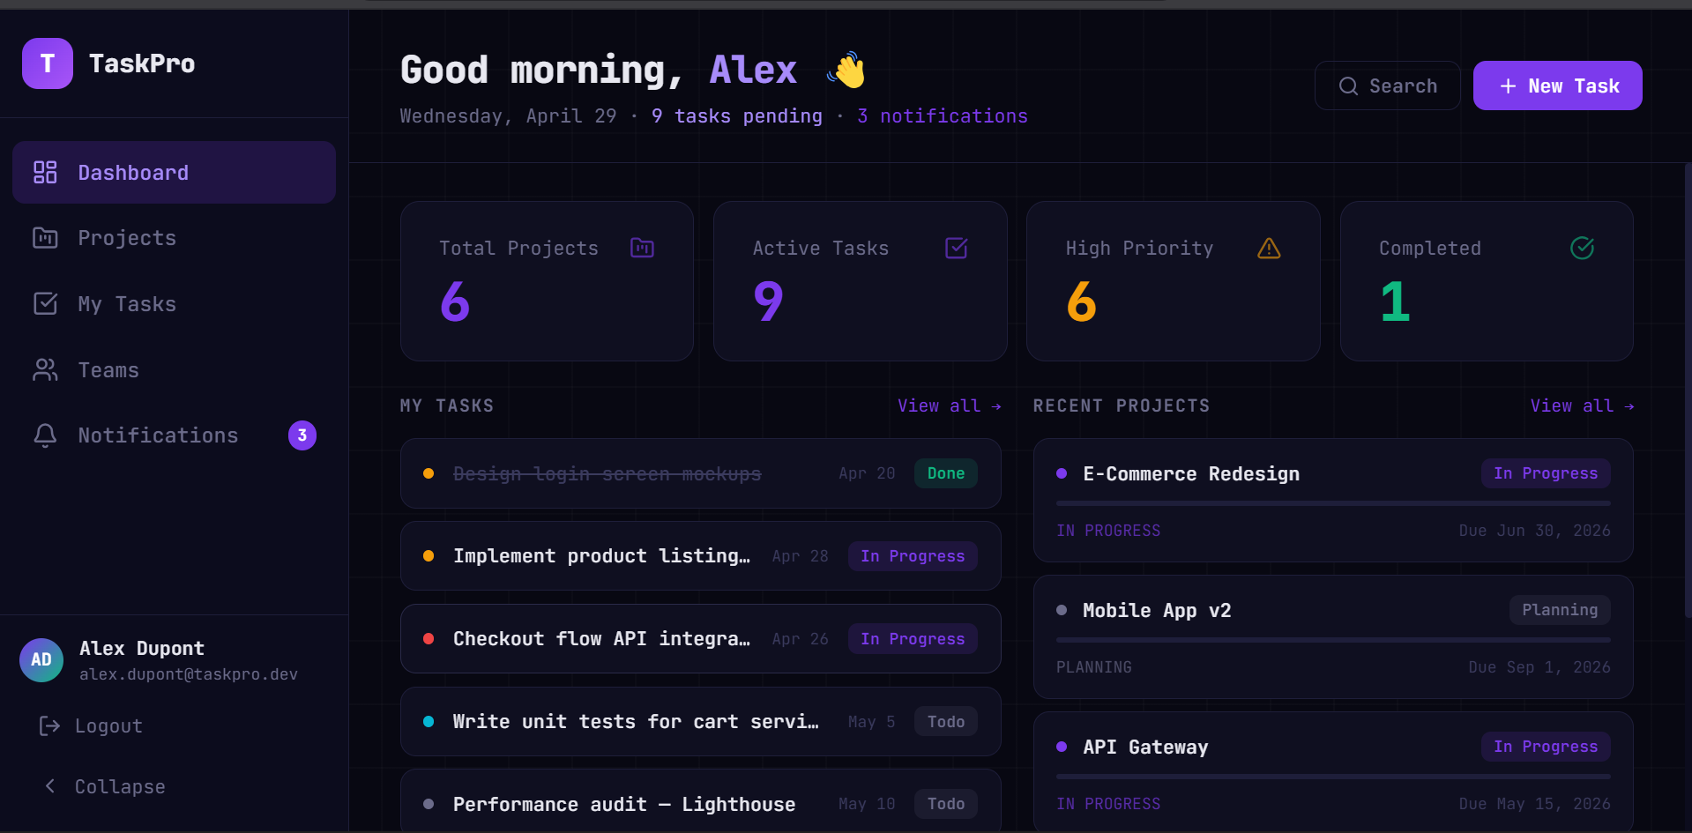The width and height of the screenshot is (1692, 833).
Task: Click the waving hand emoji
Action: (847, 70)
